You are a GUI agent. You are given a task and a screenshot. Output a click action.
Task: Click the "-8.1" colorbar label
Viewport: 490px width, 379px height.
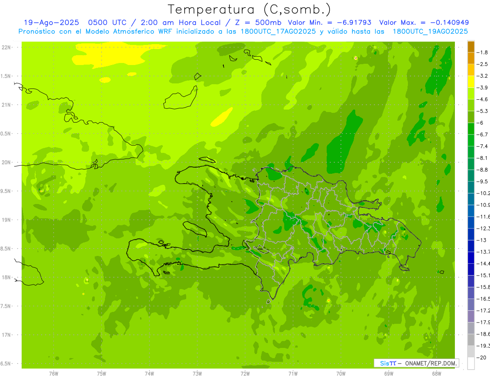coord(483,158)
